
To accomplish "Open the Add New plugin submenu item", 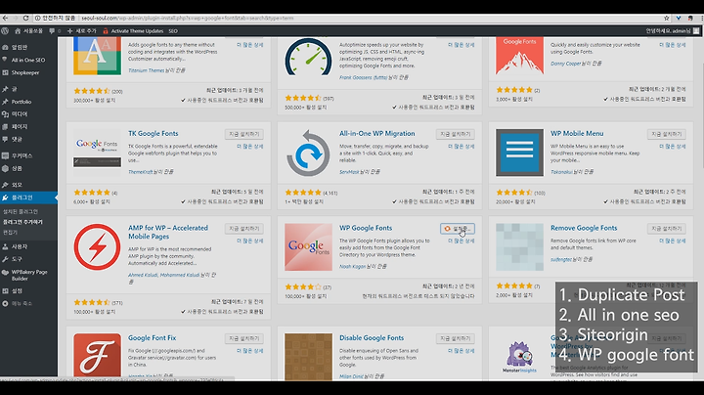I will point(22,222).
